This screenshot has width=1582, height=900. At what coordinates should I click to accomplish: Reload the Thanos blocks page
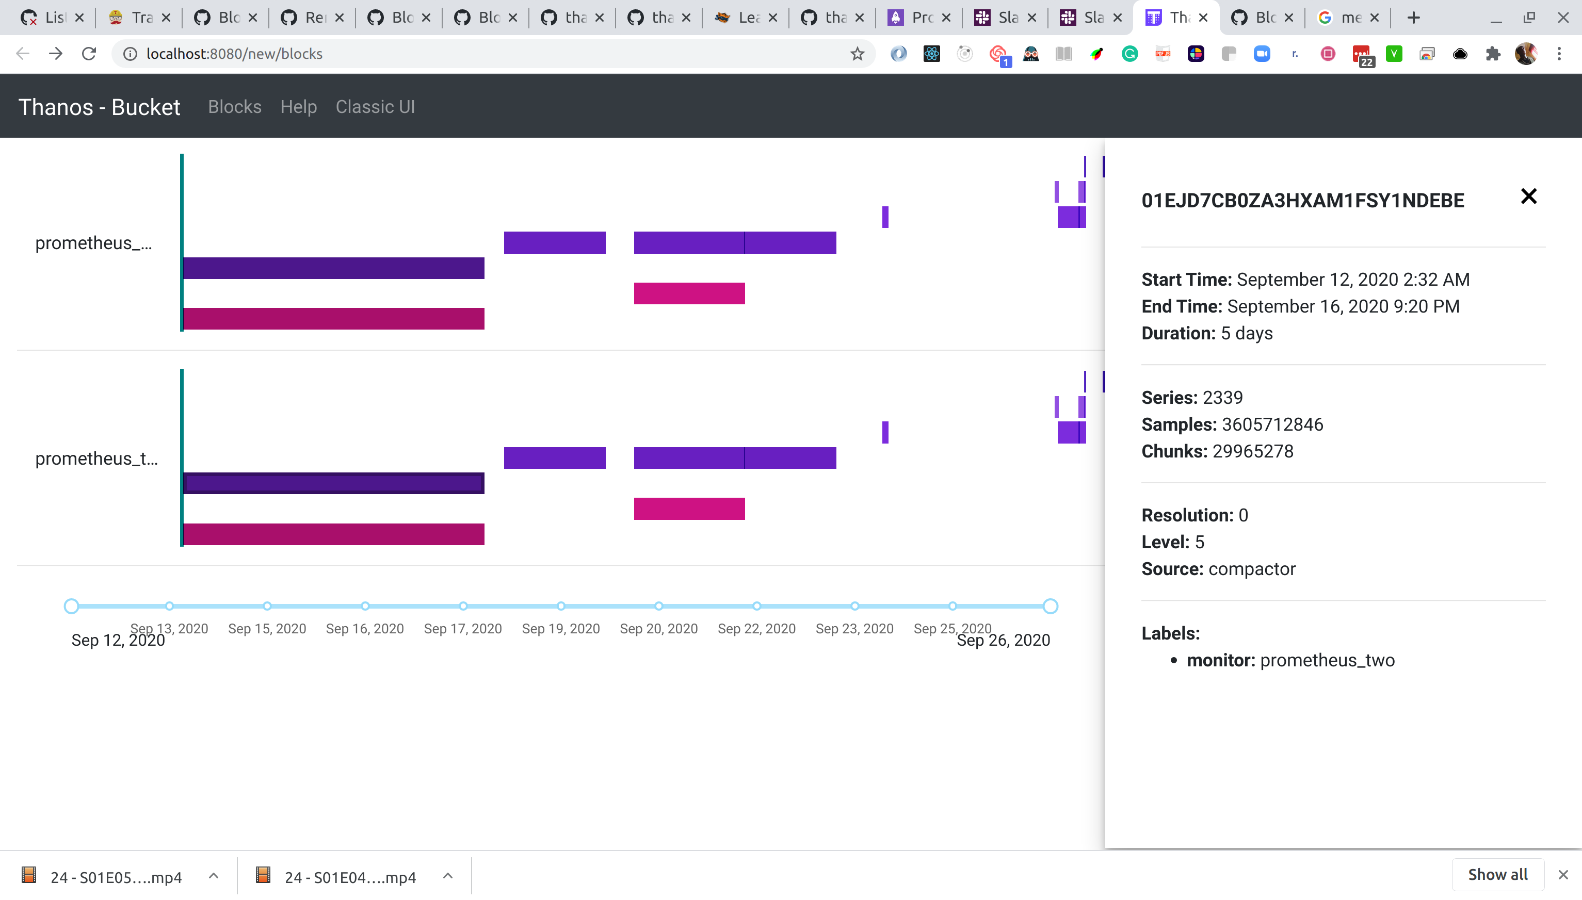pos(88,54)
